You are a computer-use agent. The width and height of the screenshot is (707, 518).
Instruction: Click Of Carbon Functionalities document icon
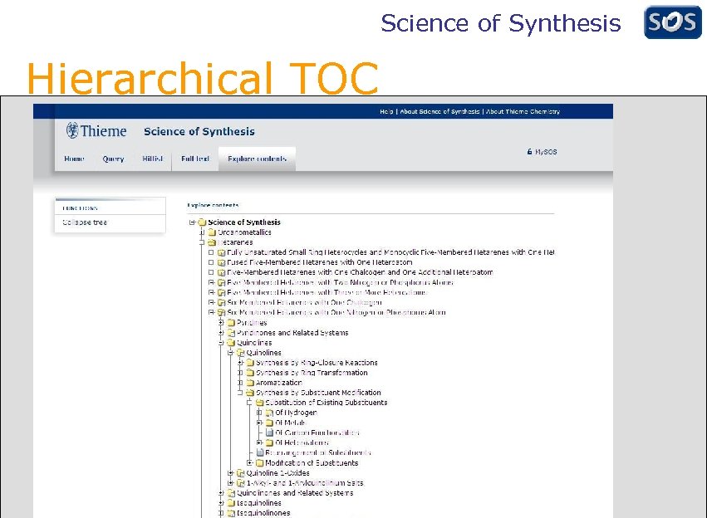click(x=270, y=432)
